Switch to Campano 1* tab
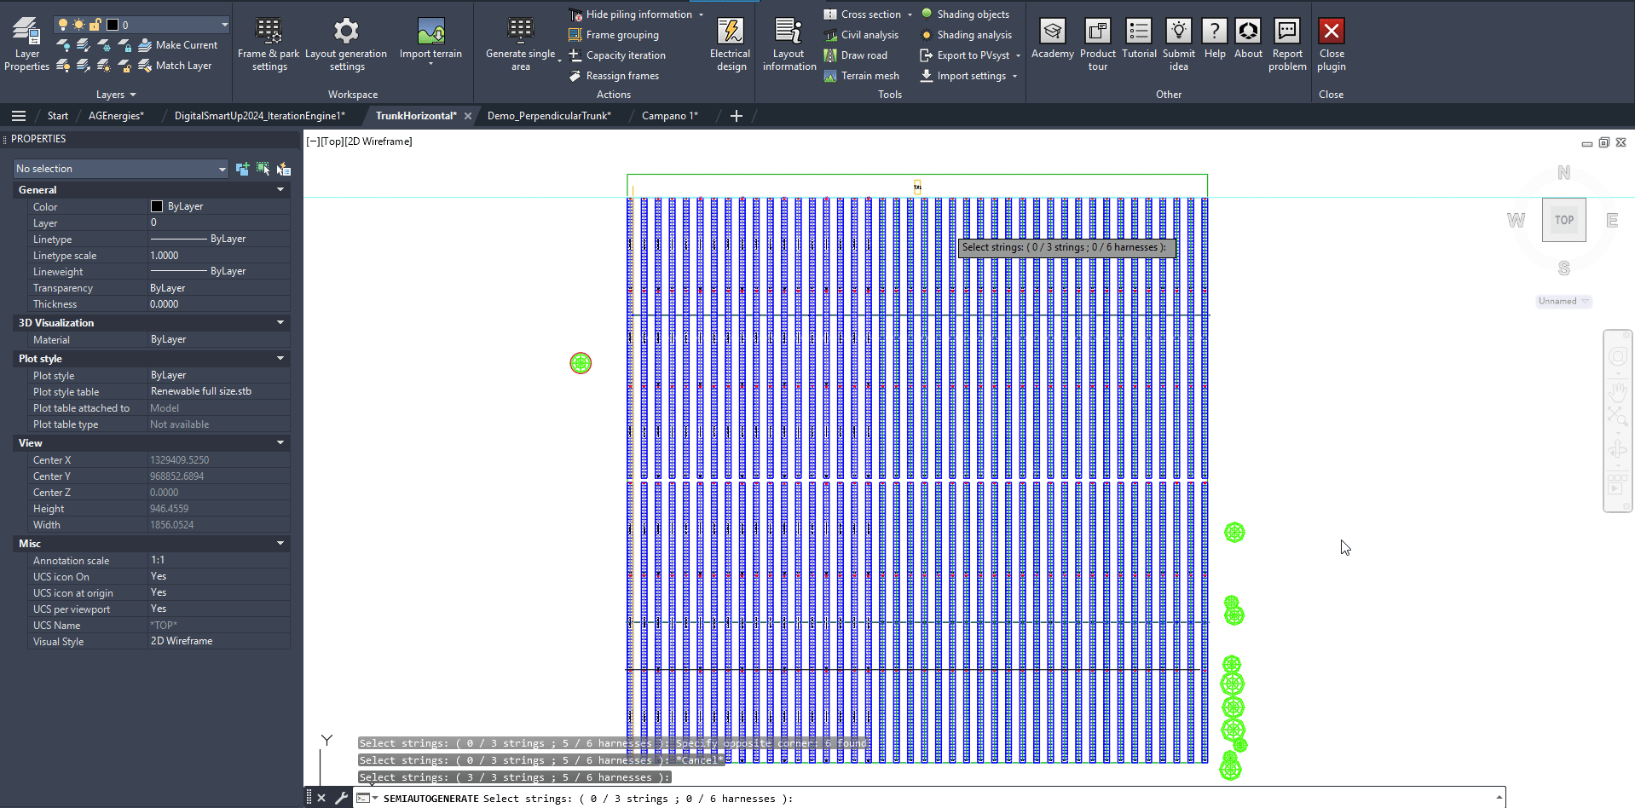 point(670,116)
